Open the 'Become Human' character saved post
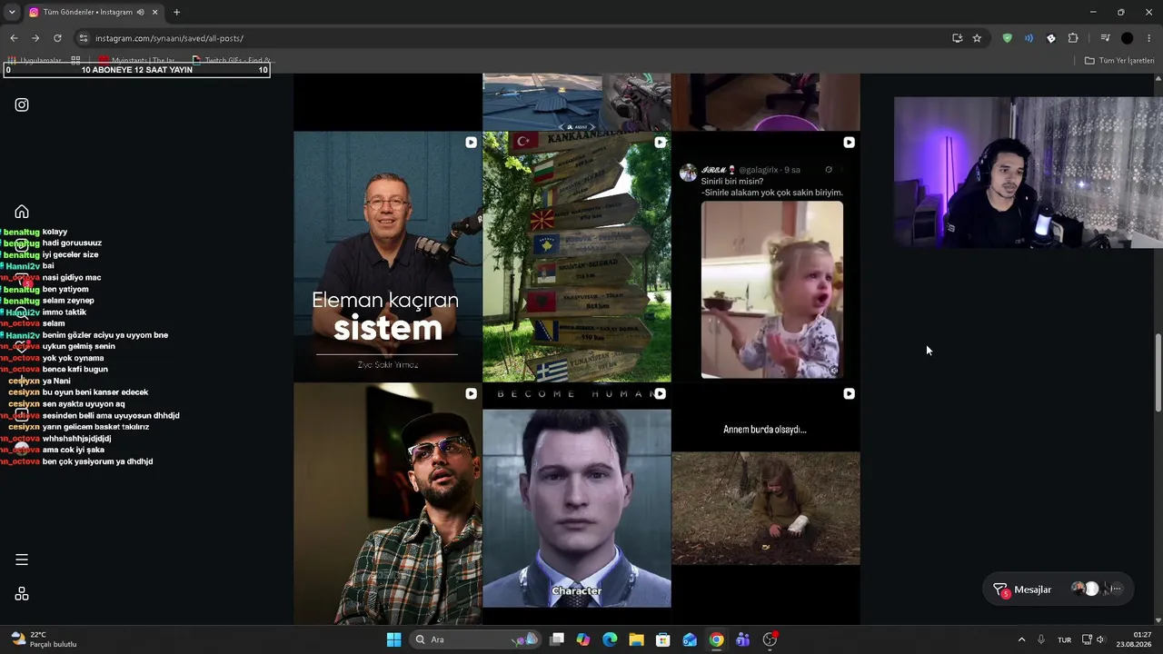Viewport: 1163px width, 654px height. point(577,504)
